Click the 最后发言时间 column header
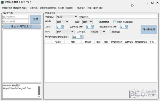This screenshot has height=101, width=160. click(141, 42)
